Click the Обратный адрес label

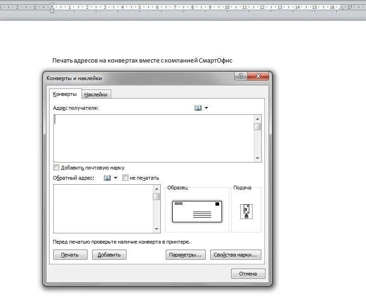click(x=74, y=178)
